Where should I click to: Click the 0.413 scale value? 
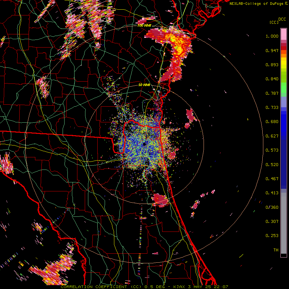click(272, 193)
